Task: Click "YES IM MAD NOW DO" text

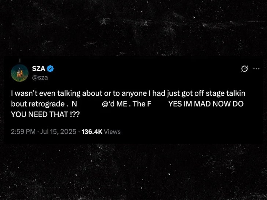Action: (x=205, y=104)
